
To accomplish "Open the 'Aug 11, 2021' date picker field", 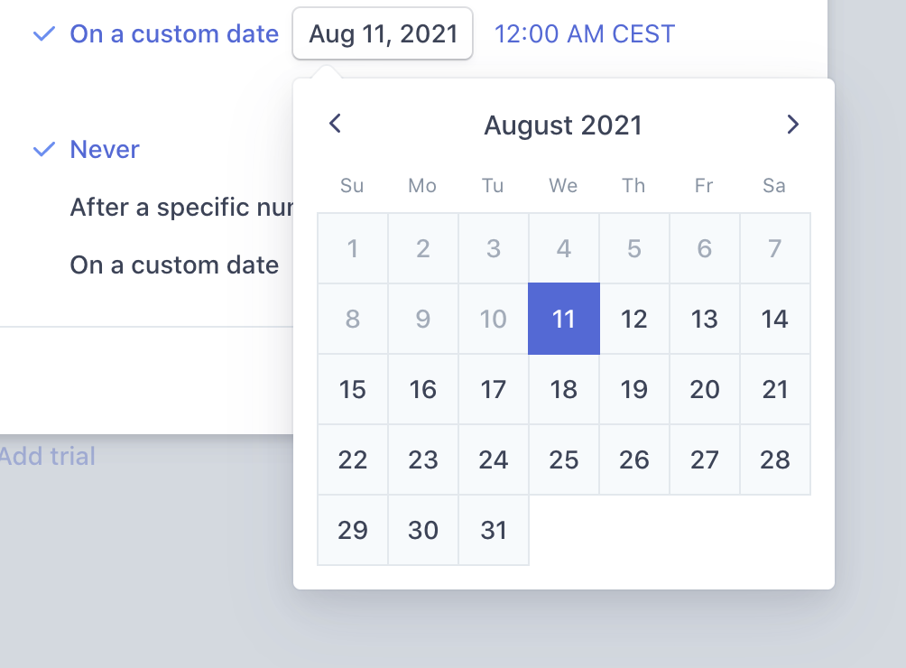I will click(x=382, y=32).
